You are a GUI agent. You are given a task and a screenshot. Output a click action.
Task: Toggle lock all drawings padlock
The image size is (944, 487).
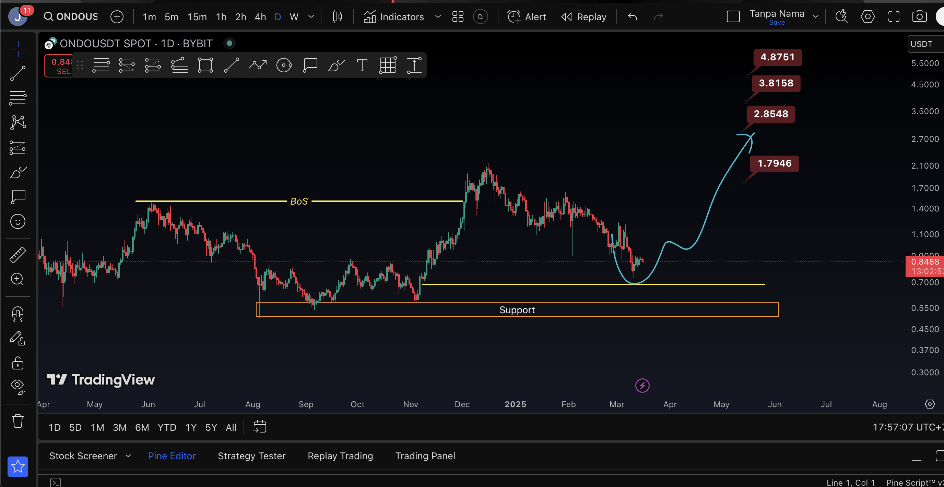(x=17, y=363)
